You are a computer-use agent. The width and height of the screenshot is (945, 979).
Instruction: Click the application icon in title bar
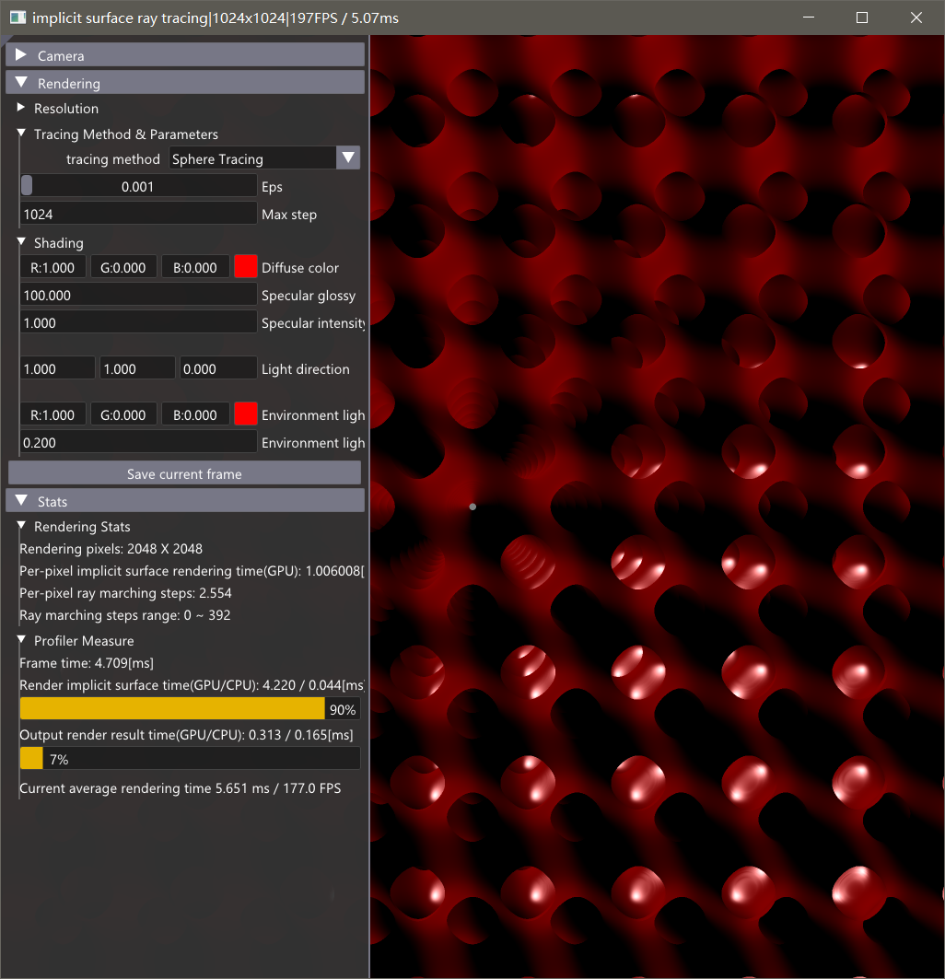tap(17, 17)
